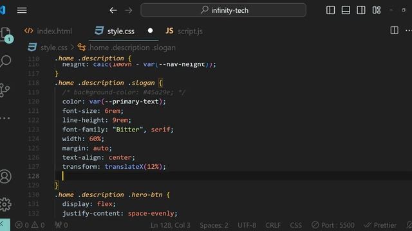Viewport: 412px width, 231px height.
Task: Click line number 128 in the gutter
Action: point(33,176)
